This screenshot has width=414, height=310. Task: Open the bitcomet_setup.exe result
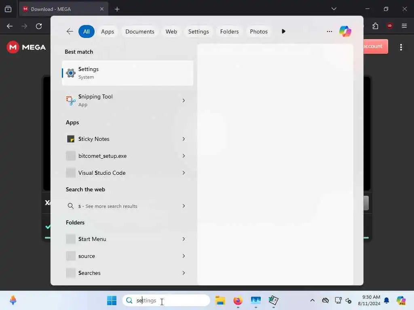(127, 156)
